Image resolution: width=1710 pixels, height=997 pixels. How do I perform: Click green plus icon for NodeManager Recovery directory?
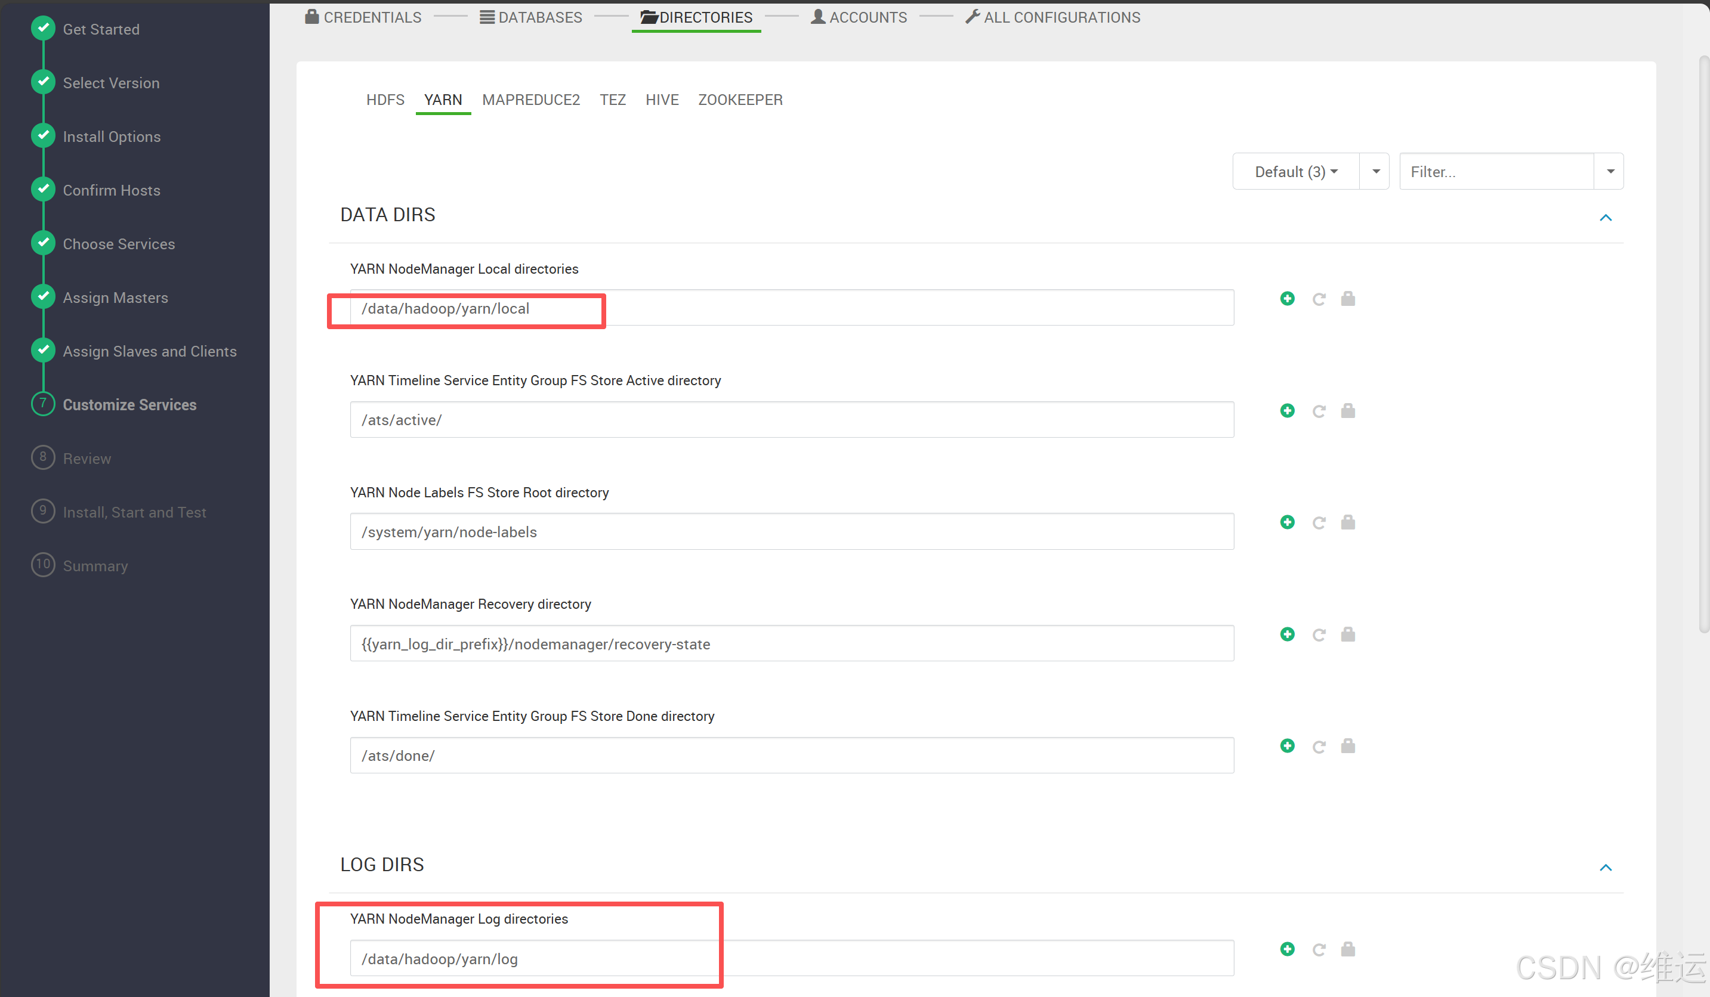(1286, 634)
